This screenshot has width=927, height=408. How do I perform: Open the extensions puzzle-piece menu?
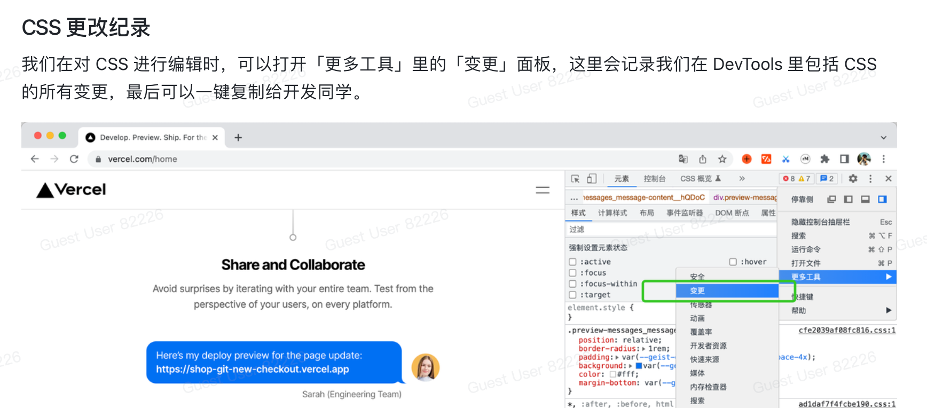825,159
